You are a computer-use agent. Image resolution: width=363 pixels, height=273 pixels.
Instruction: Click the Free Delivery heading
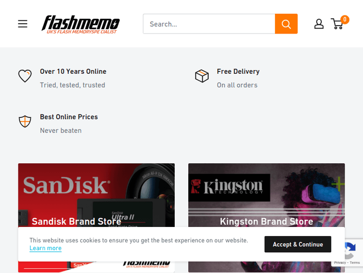coord(238,71)
